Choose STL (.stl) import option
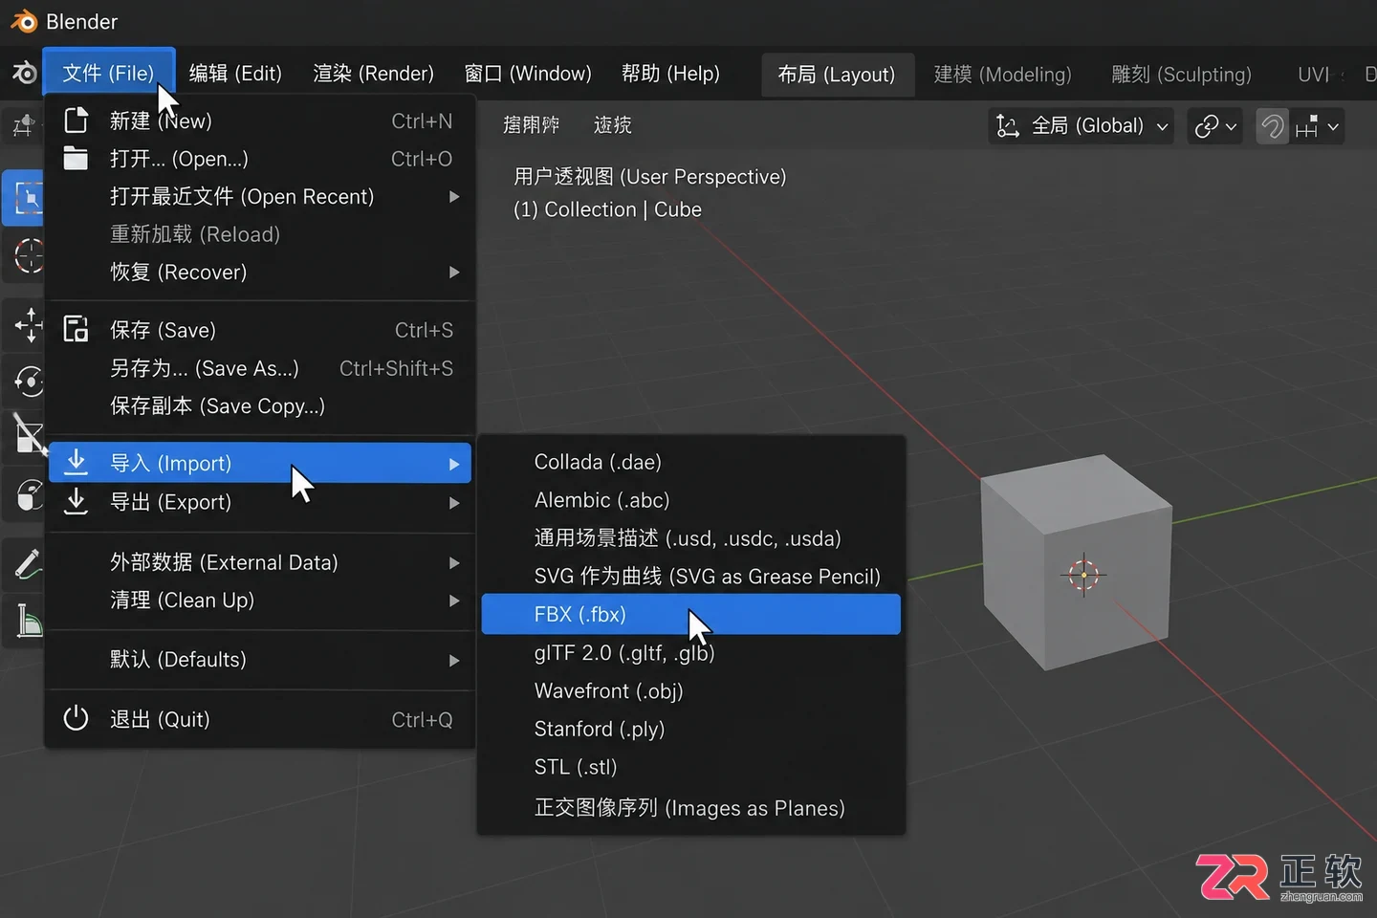Image resolution: width=1377 pixels, height=918 pixels. pyautogui.click(x=690, y=767)
